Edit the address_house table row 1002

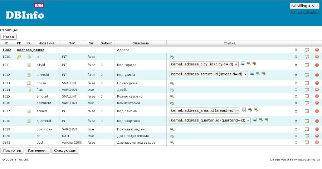[307, 50]
